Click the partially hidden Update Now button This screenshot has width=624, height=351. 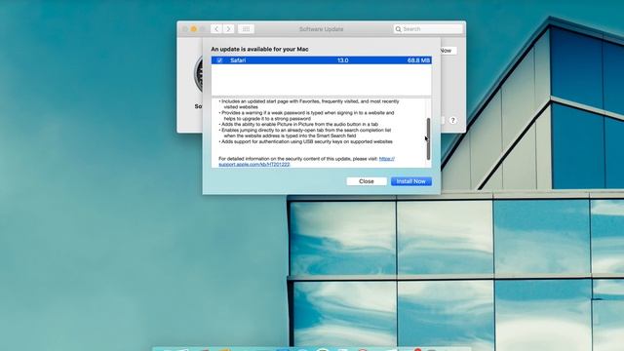pyautogui.click(x=448, y=51)
